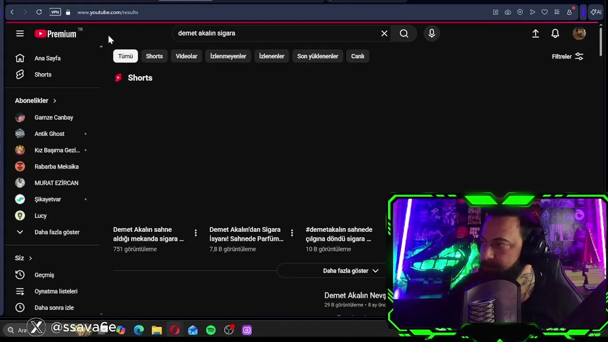This screenshot has height=342, width=608.
Task: Go forward in the browser
Action: (x=25, y=12)
